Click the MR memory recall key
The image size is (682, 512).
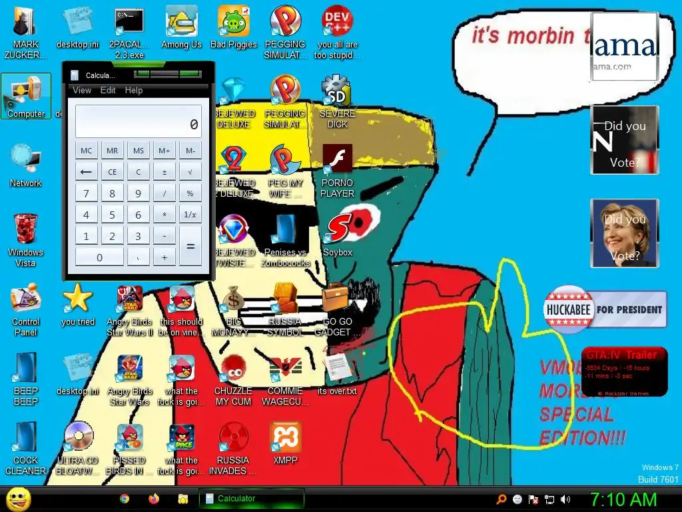point(112,150)
